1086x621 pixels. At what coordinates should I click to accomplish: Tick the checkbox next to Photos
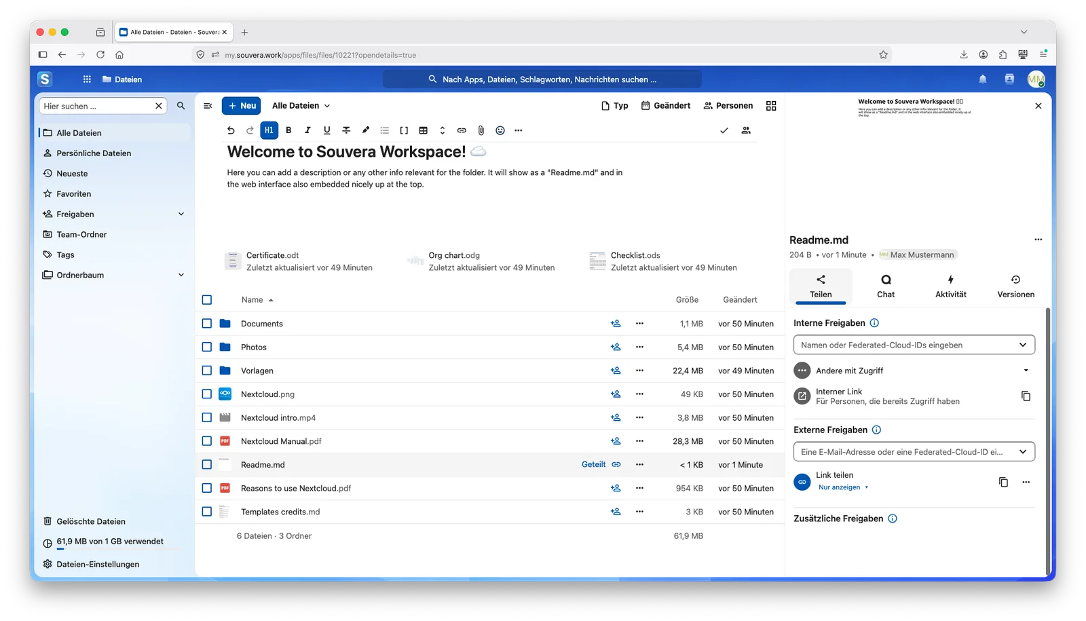click(x=207, y=347)
